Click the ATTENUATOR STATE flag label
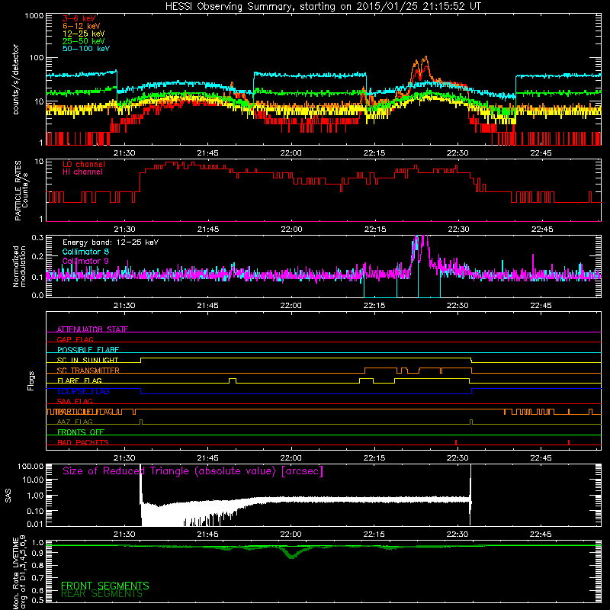Viewport: 610px width, 610px height. coord(92,329)
